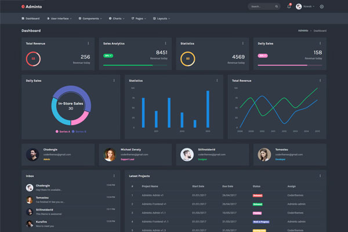Screen dimensions: 348x232
Task: Open Total Revenue card options menu
Action: [88, 43]
